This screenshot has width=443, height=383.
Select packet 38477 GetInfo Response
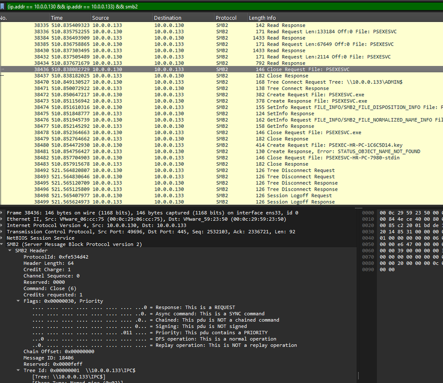pyautogui.click(x=221, y=126)
